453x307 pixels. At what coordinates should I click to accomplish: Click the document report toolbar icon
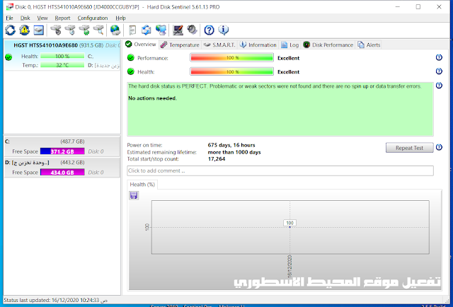pyautogui.click(x=132, y=30)
